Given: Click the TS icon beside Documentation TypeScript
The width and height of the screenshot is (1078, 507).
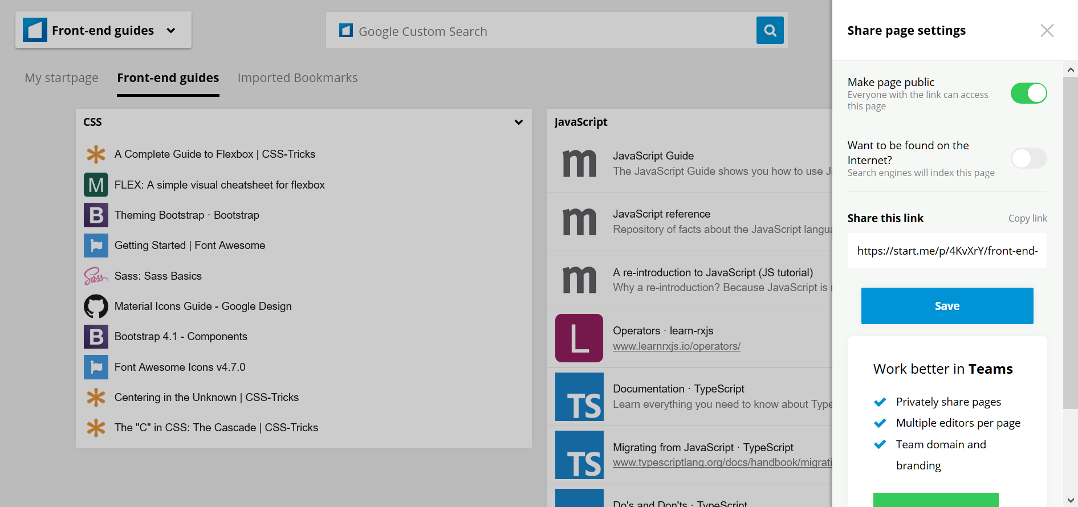Looking at the screenshot, I should tap(579, 396).
